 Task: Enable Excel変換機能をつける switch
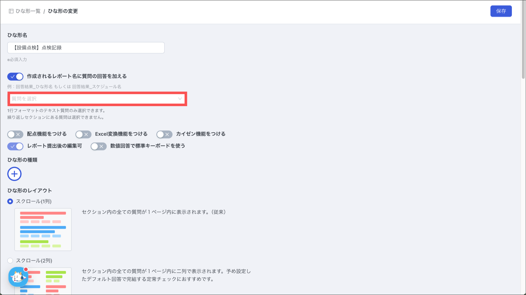click(83, 134)
